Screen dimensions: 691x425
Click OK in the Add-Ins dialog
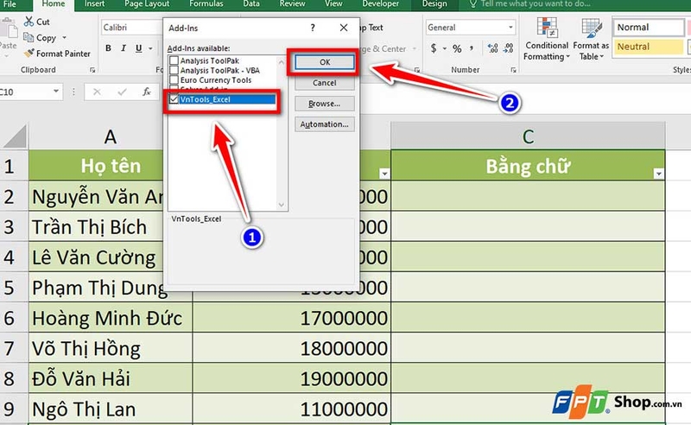(x=325, y=62)
